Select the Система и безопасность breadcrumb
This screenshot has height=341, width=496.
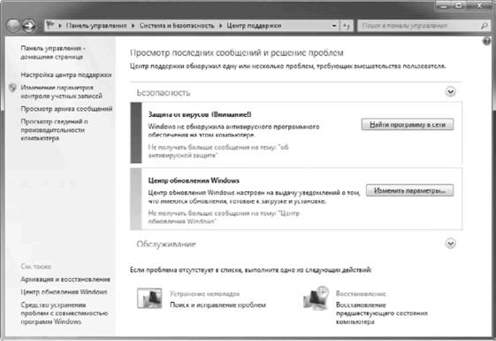pyautogui.click(x=177, y=26)
